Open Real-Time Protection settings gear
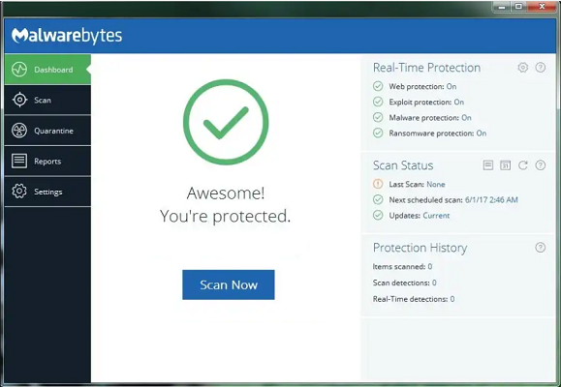The width and height of the screenshot is (561, 387). coord(523,67)
